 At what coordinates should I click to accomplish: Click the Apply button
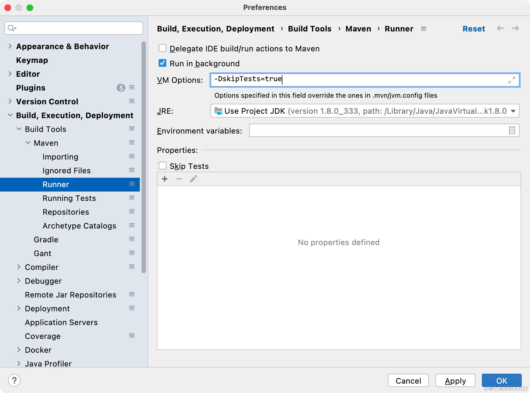coord(455,381)
